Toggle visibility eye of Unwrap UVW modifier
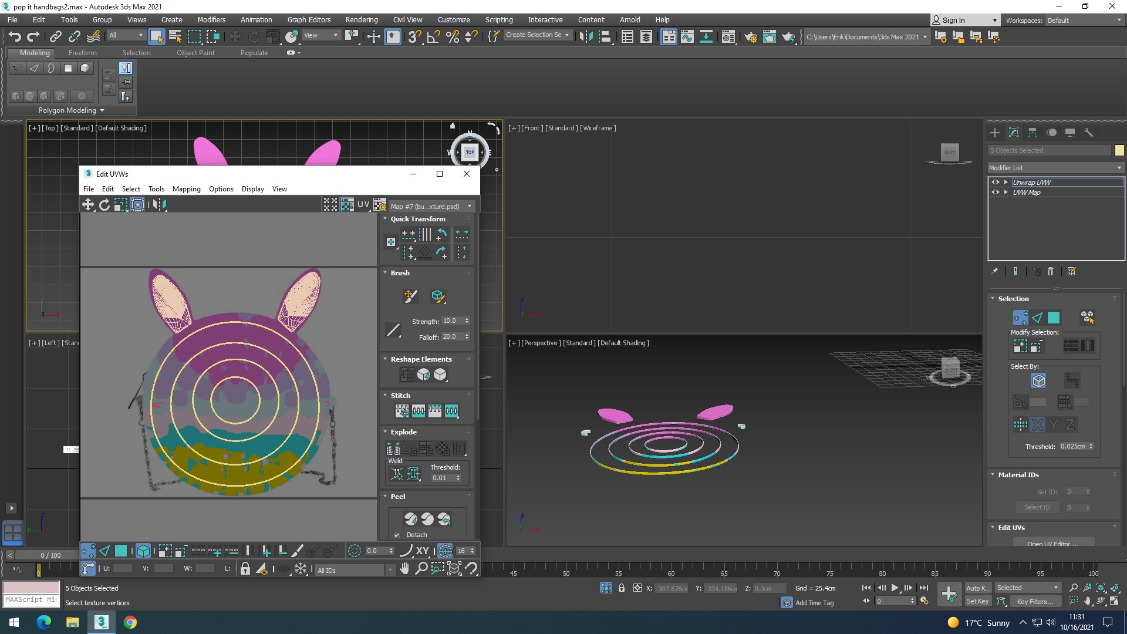 [996, 182]
